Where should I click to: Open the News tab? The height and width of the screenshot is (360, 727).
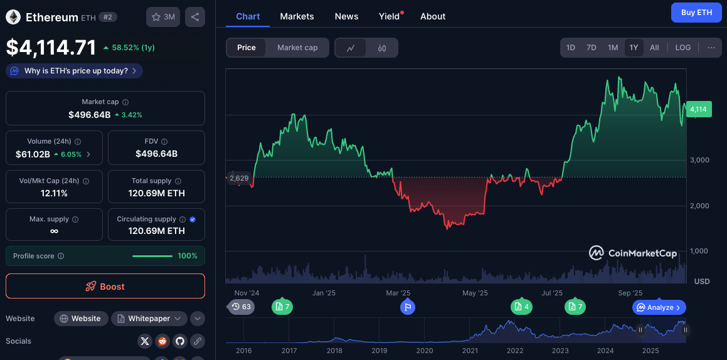(346, 16)
